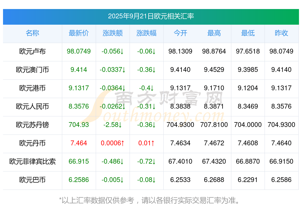302x210 pixels.
Task: Click the high value 9.4529
Action: [214, 70]
